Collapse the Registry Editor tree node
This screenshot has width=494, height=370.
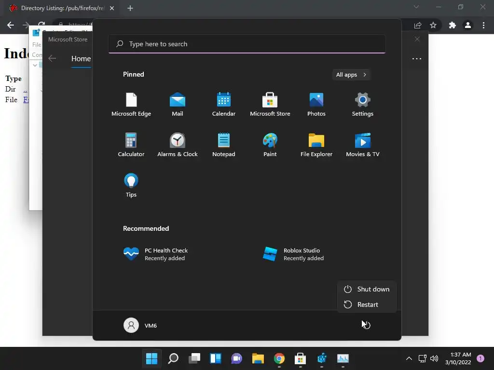coord(35,65)
